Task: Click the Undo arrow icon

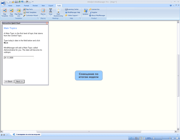Action: pyautogui.click(x=22, y=2)
